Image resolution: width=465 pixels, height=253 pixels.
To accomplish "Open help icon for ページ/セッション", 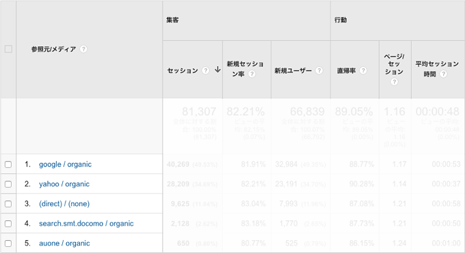I will coord(394,82).
